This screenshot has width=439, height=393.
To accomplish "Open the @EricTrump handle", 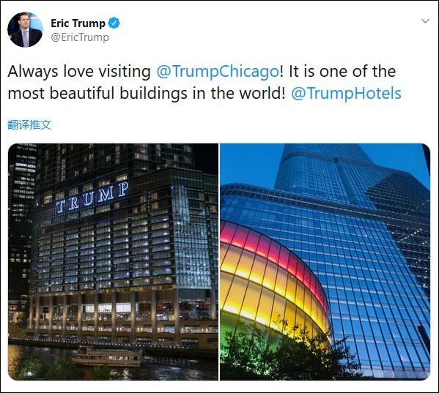I will [x=80, y=37].
